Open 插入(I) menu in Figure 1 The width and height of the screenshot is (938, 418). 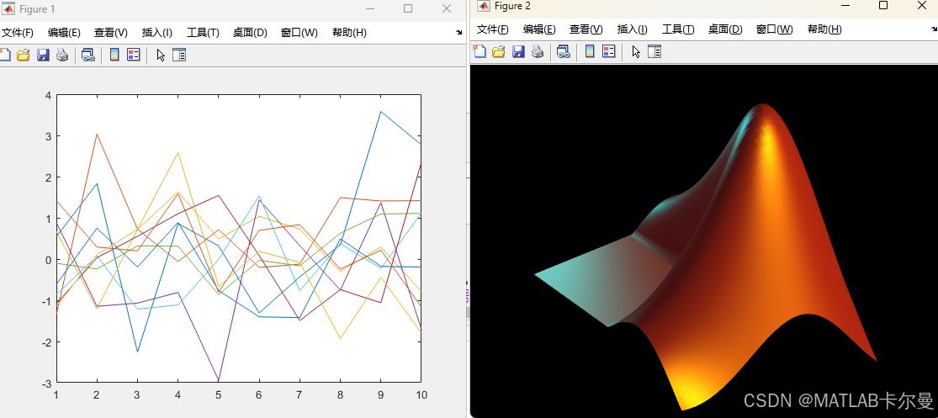(x=156, y=33)
